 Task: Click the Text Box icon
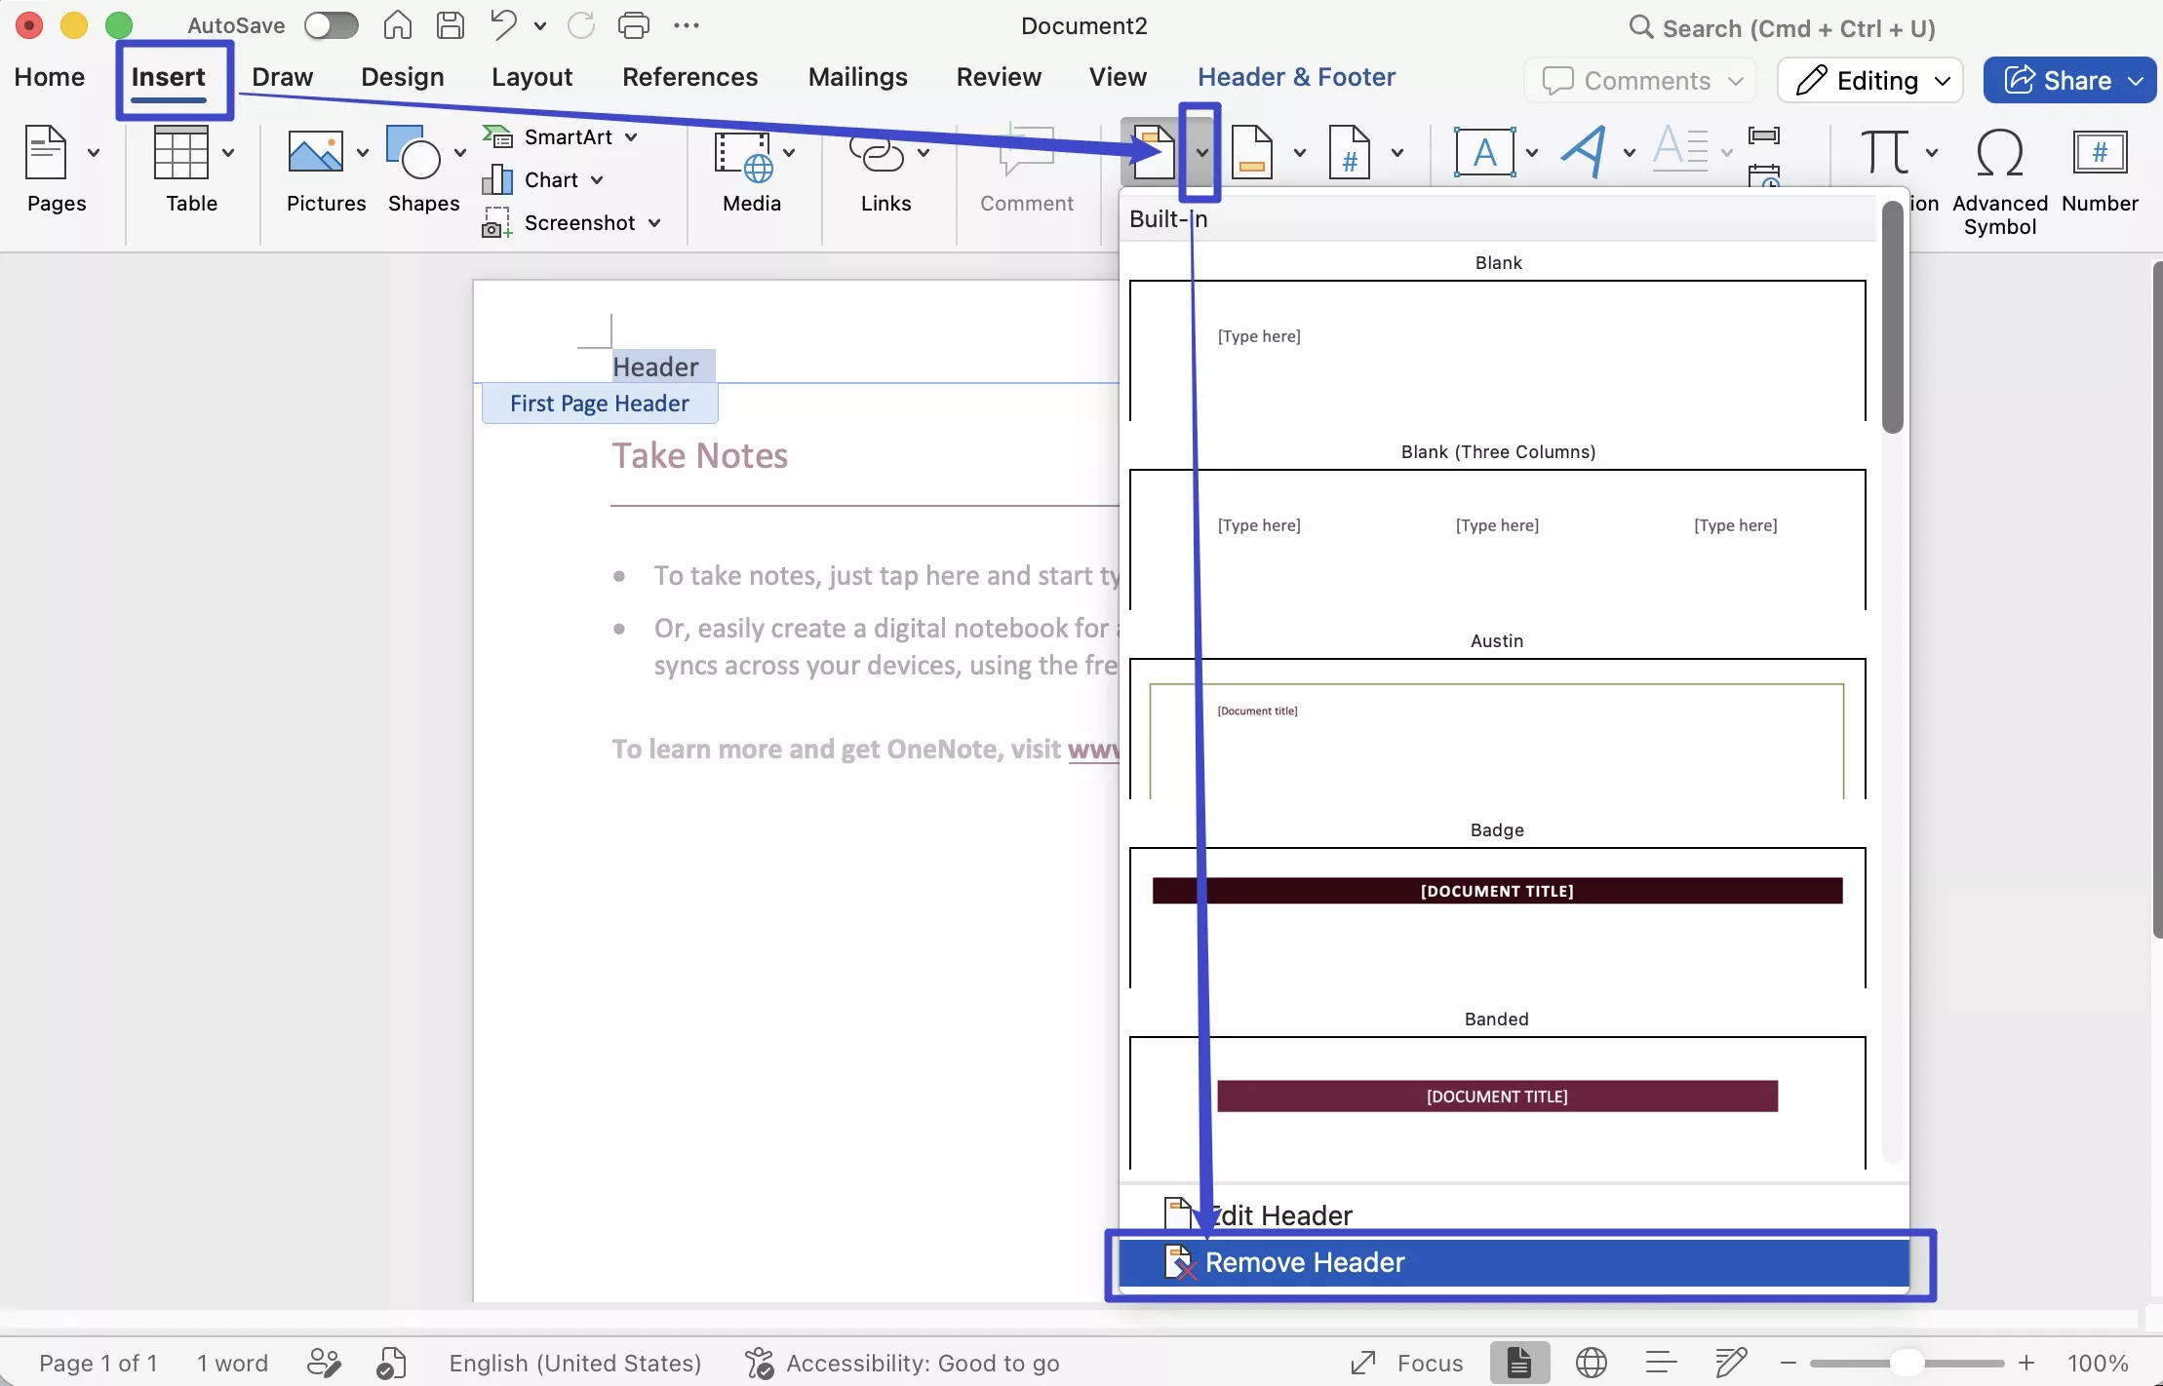[1485, 153]
